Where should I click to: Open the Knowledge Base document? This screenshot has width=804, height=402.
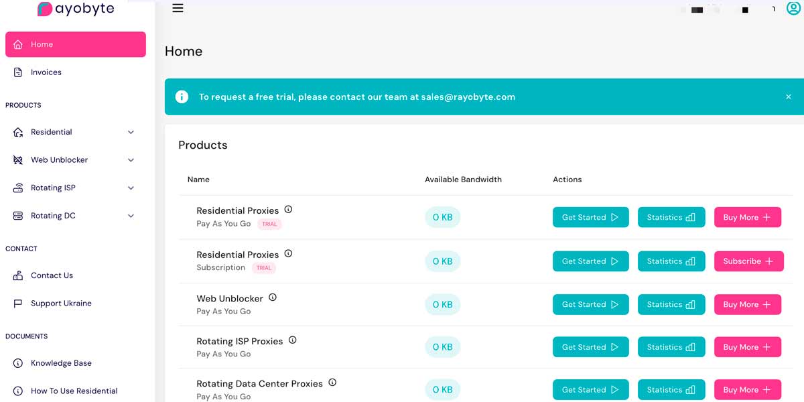coord(61,363)
